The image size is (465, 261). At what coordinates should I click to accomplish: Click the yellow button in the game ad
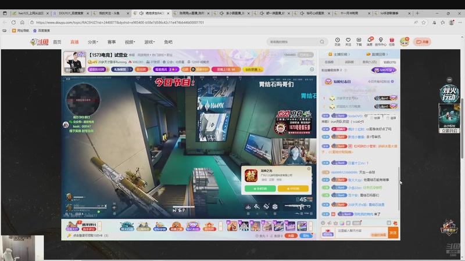293,188
